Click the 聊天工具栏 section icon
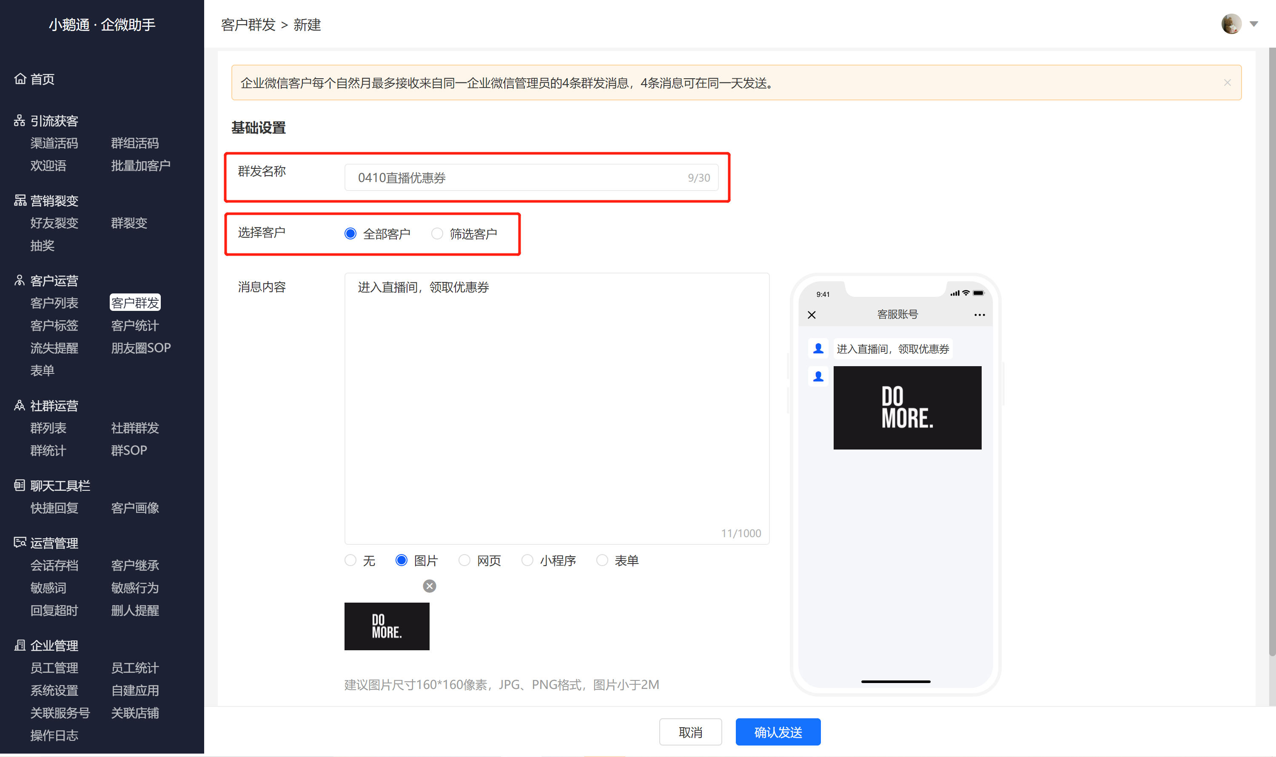Viewport: 1276px width, 757px height. click(x=20, y=486)
